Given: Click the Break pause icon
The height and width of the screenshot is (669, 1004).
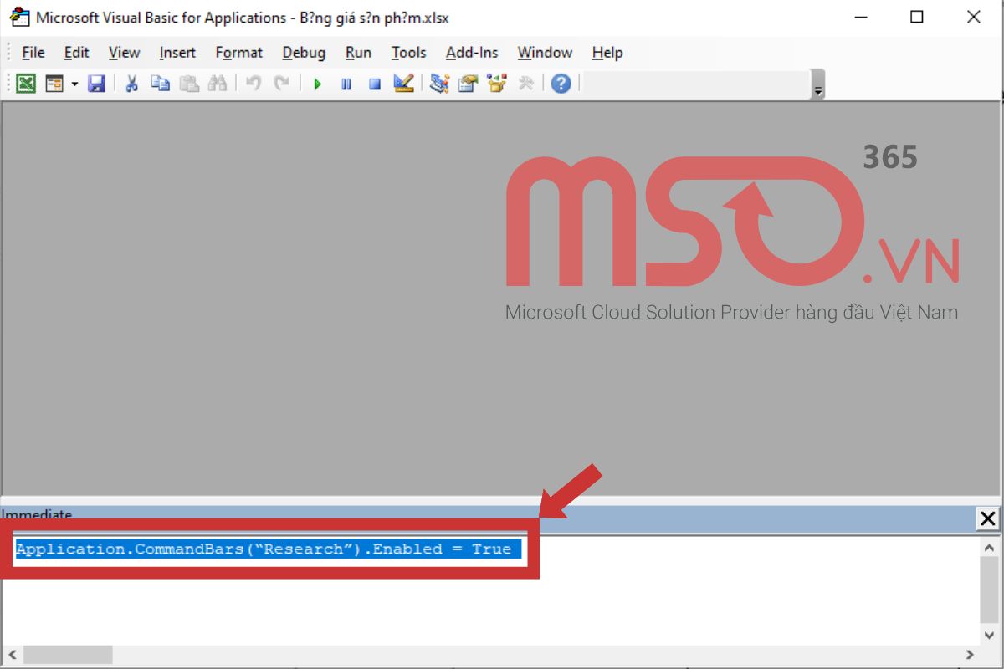Looking at the screenshot, I should point(346,84).
